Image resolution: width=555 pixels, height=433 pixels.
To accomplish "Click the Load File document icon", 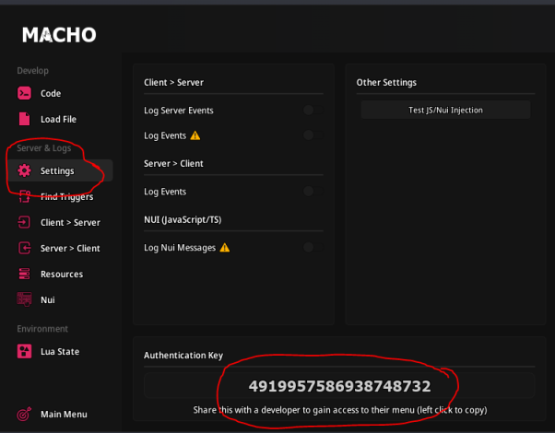I will click(24, 119).
